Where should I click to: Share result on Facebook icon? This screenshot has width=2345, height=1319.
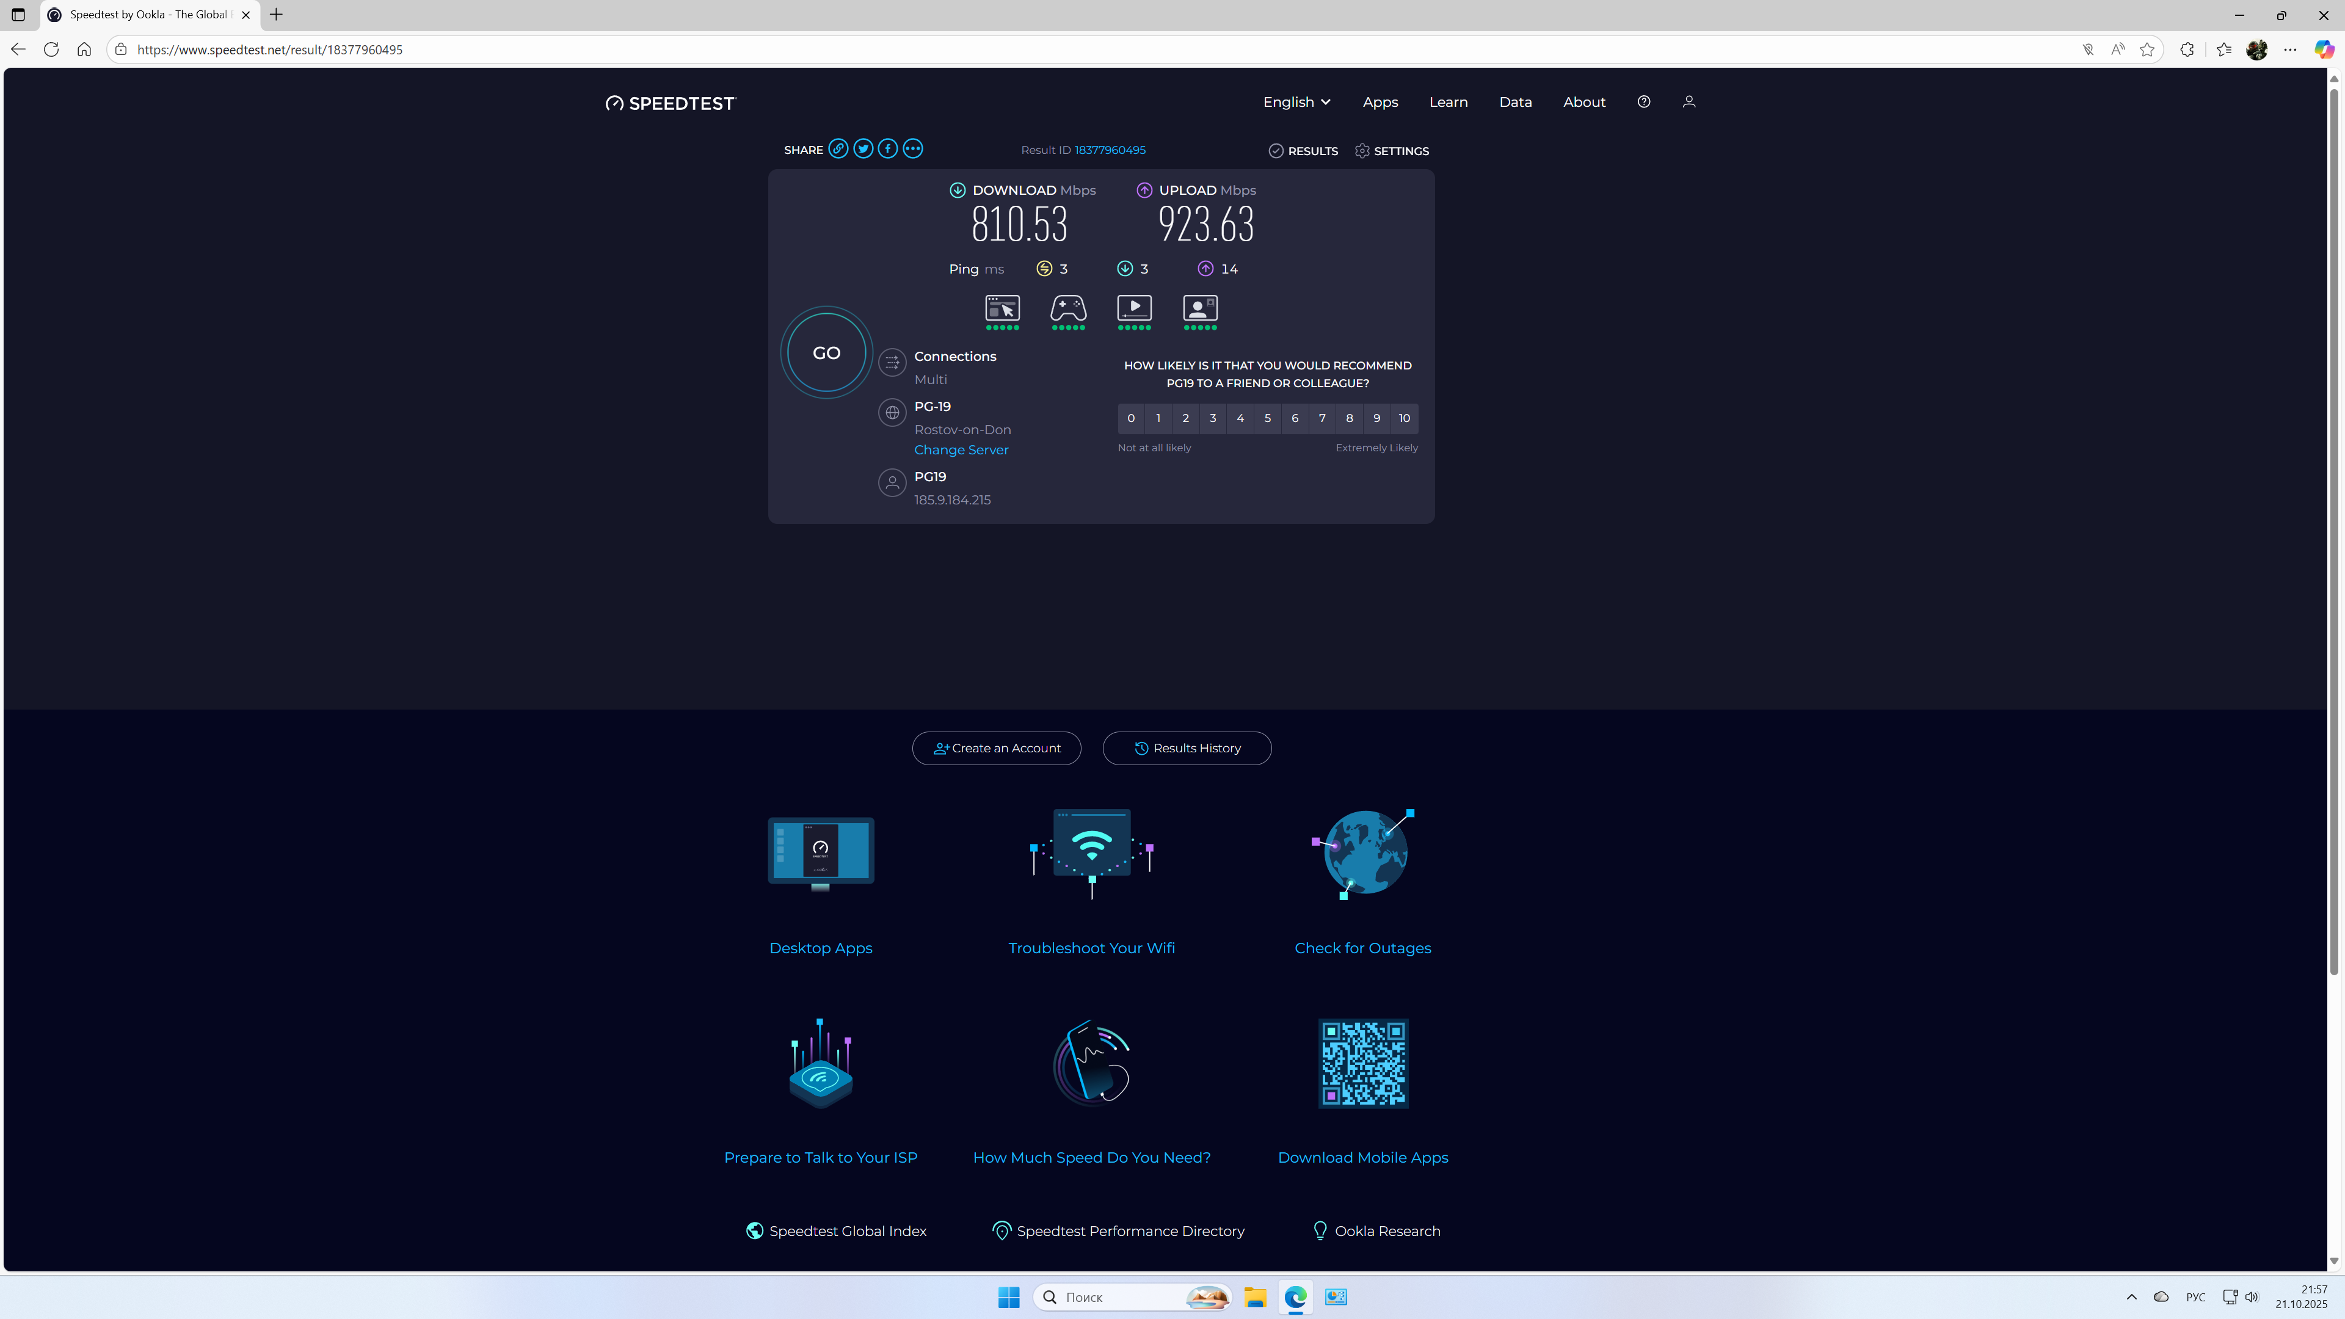point(887,148)
